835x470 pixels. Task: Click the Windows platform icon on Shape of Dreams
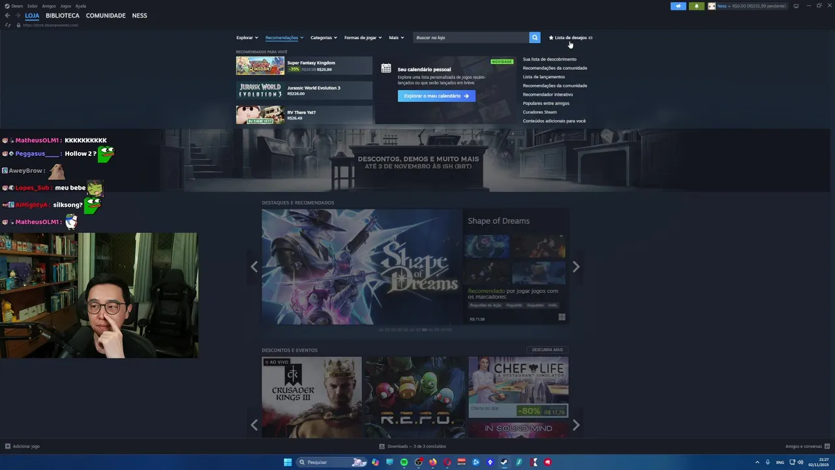(562, 317)
